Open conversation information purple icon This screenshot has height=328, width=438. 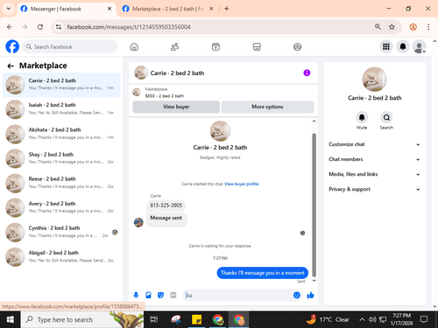pyautogui.click(x=307, y=73)
